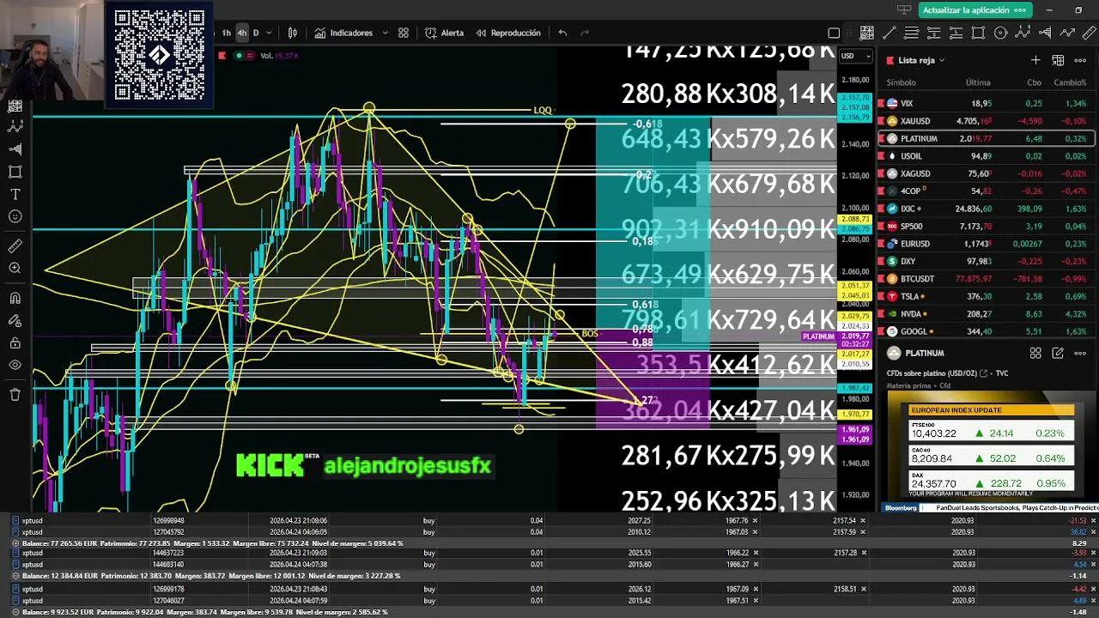The height and width of the screenshot is (618, 1099).
Task: Select NVDA in the watchlist
Action: [x=986, y=314]
